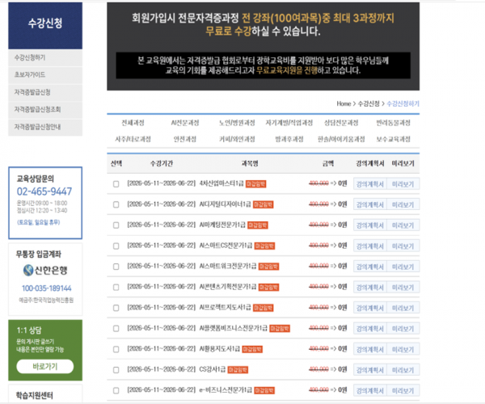Open 미리보기 for AI활용지도사1급
Viewport: 485px width, 404px height.
click(403, 350)
